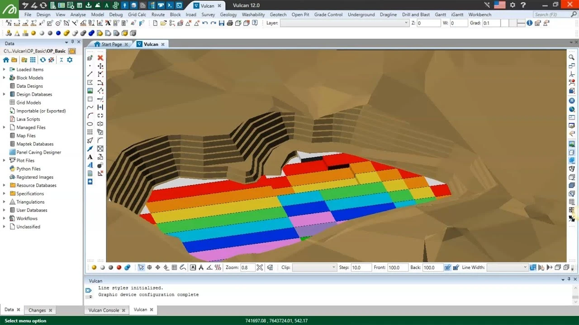
Task: Click the settings gear in title bar
Action: coord(513,5)
